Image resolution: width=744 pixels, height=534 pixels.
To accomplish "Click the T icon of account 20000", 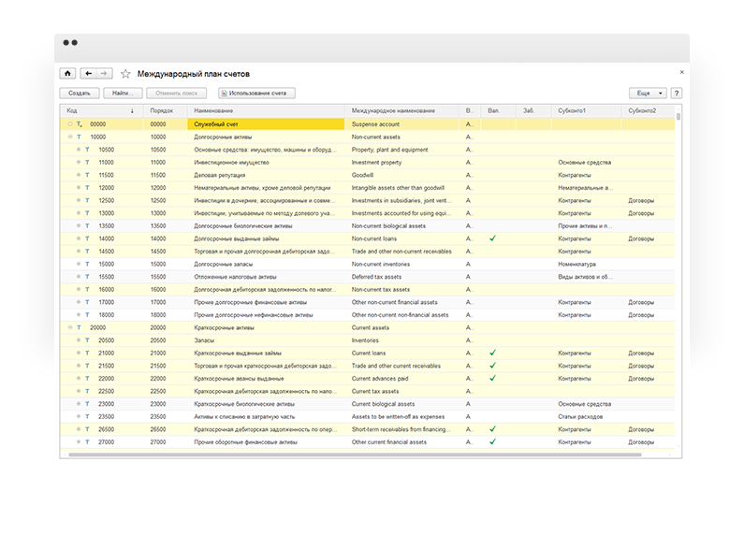I will pos(79,327).
